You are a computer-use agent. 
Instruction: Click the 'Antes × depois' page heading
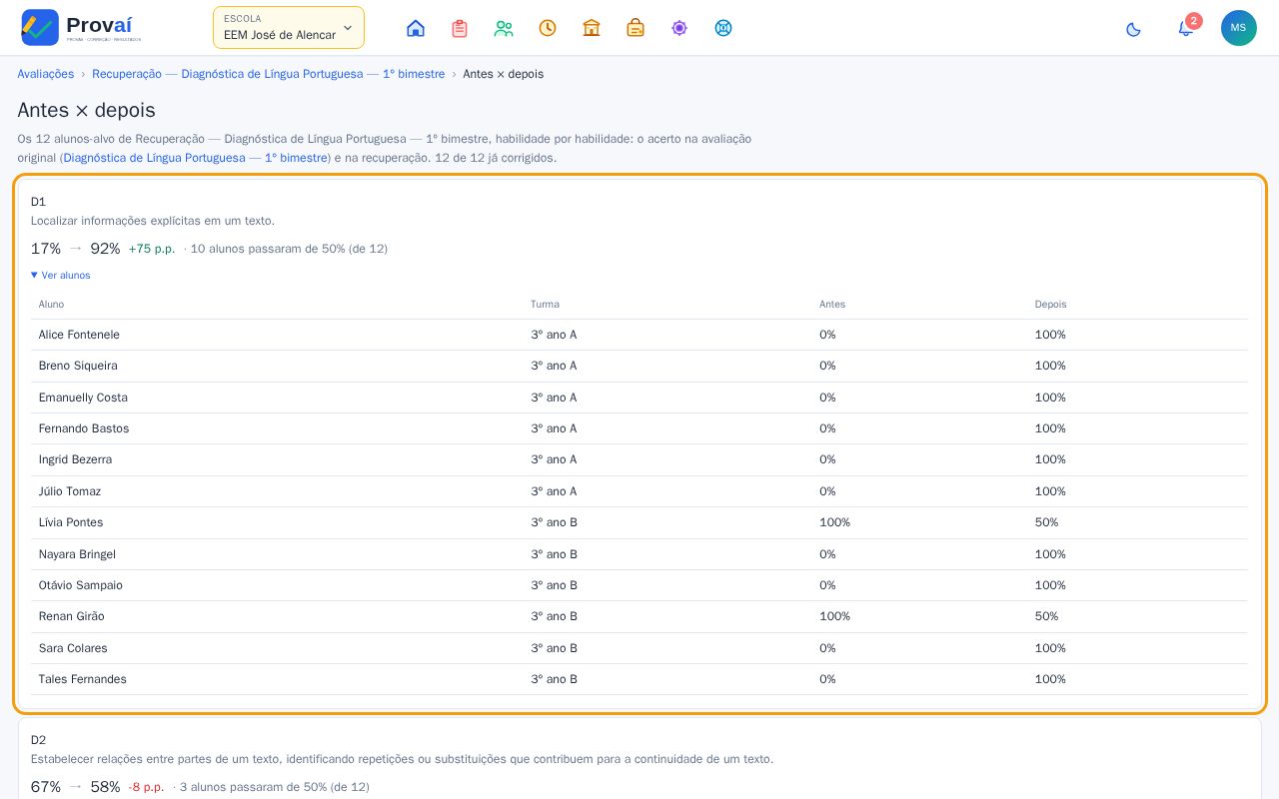[x=86, y=110]
